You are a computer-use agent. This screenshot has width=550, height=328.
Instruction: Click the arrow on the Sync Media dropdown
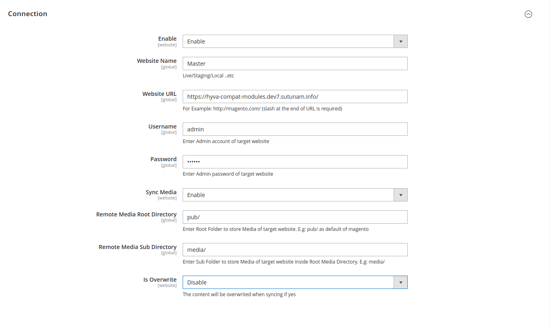(x=400, y=195)
